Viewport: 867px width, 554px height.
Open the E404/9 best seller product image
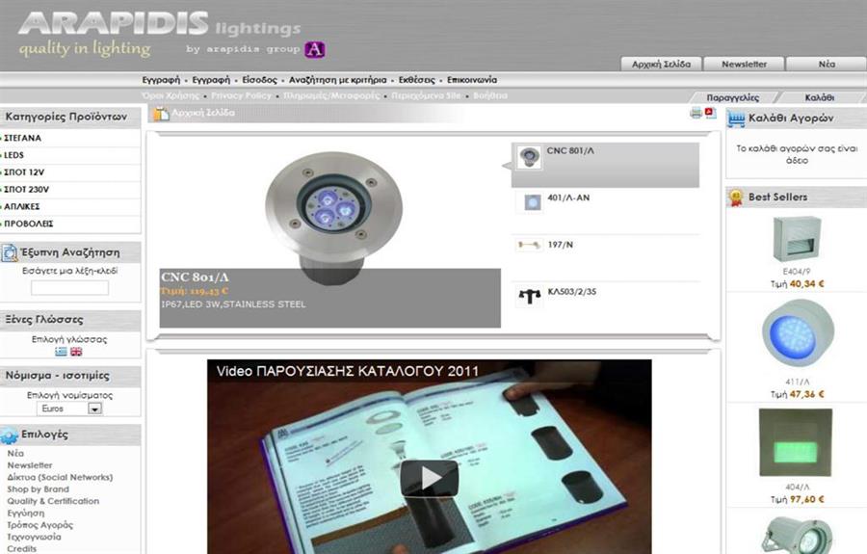click(797, 239)
